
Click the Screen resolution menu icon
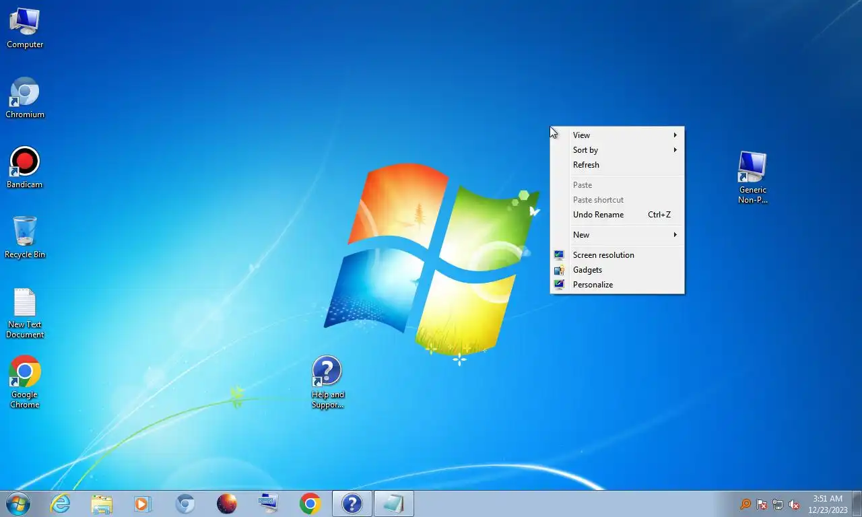click(559, 255)
